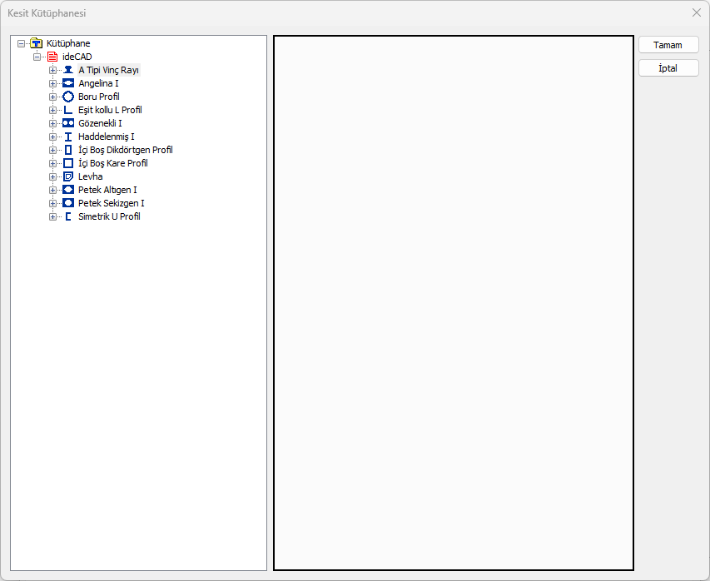Click the Levha plate icon
Image resolution: width=710 pixels, height=581 pixels.
tap(68, 176)
